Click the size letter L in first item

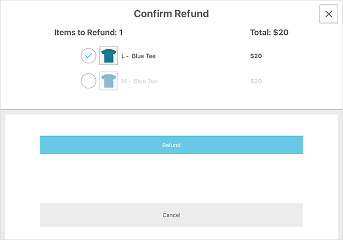(123, 56)
